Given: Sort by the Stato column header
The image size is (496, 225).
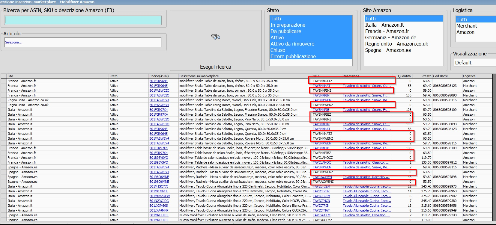Looking at the screenshot, I should 129,76.
